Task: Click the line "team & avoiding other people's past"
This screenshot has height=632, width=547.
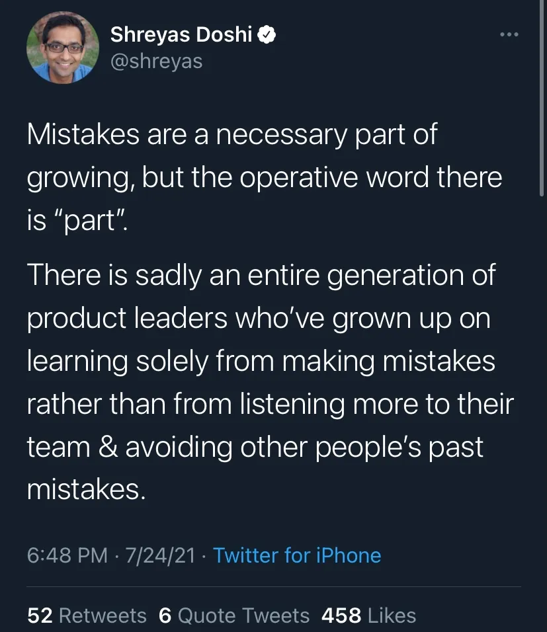Action: (255, 447)
